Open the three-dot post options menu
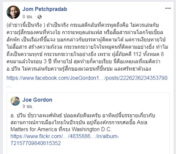Viewport: 176px width, 154px height. coord(168,9)
